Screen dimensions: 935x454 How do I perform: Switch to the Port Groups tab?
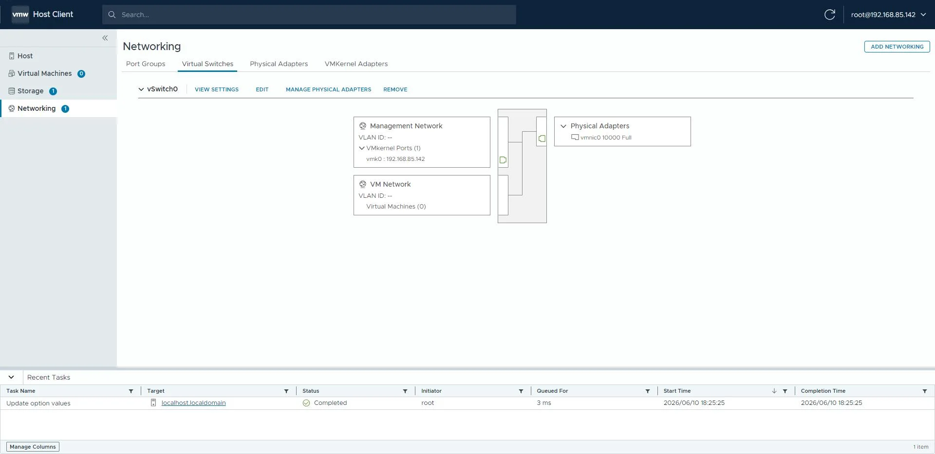click(x=146, y=64)
